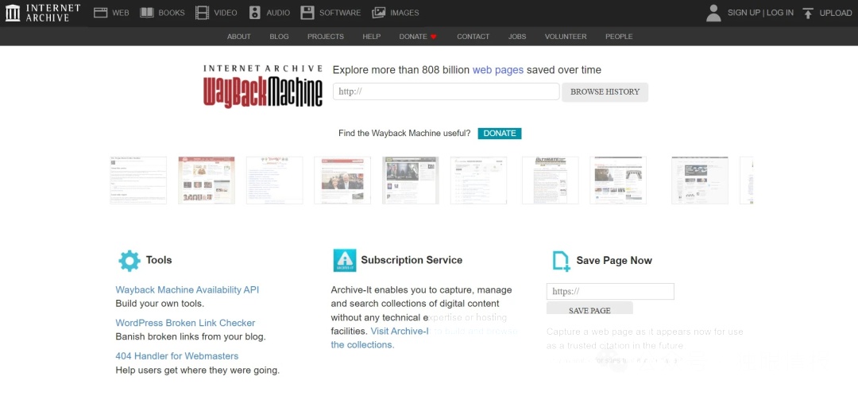Select the fifth thumbnail with dark header
This screenshot has width=858, height=396.
(411, 181)
